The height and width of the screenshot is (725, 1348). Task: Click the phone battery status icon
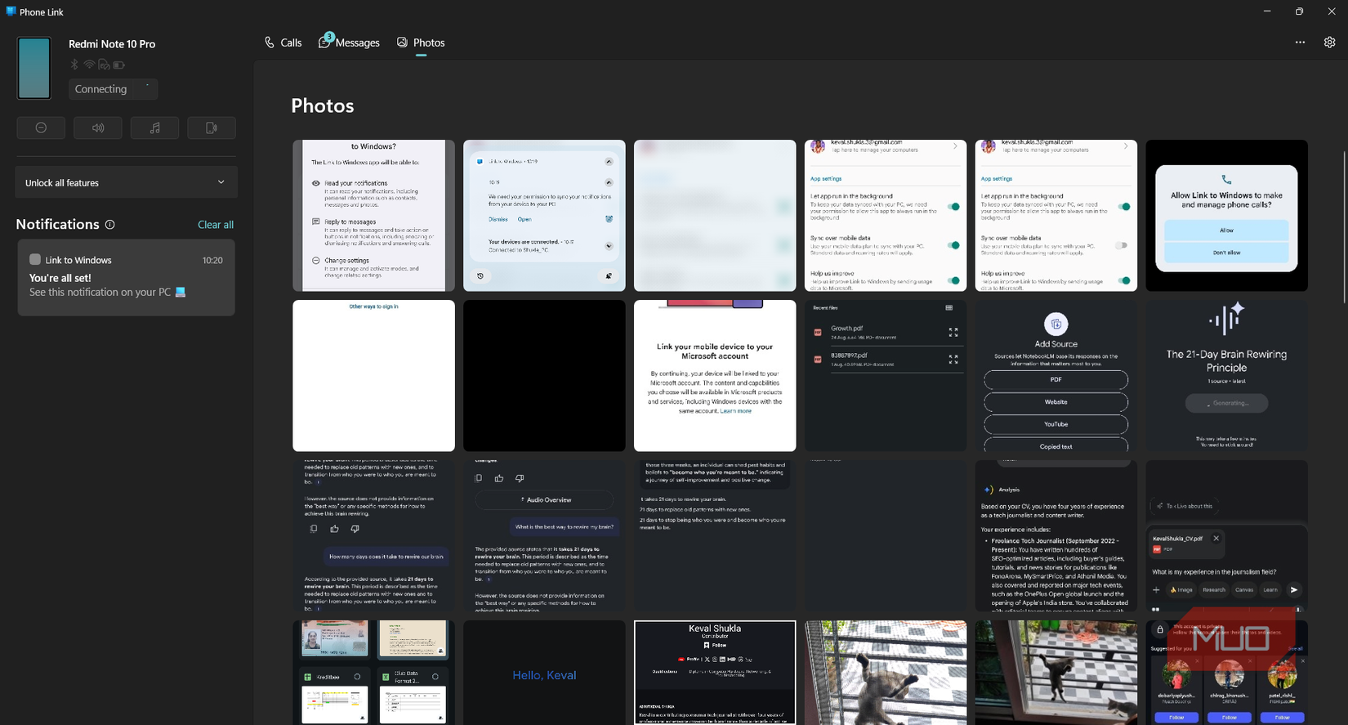118,65
